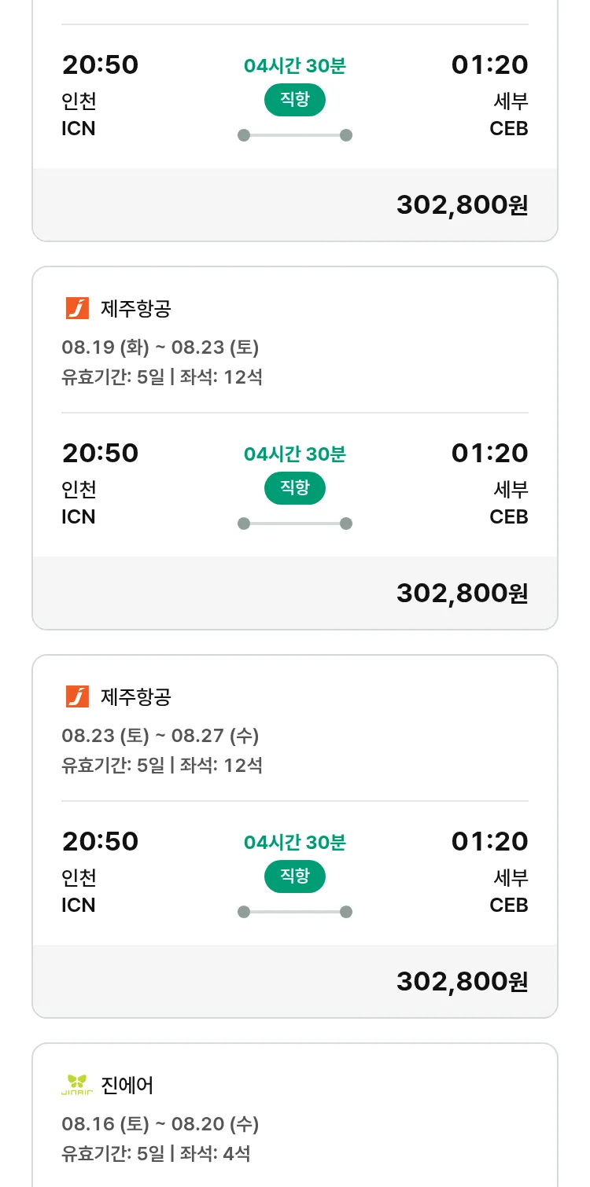Screen dimensions: 590x1187
Task: Click the Jin Air butterfly logo
Action: [x=77, y=1086]
